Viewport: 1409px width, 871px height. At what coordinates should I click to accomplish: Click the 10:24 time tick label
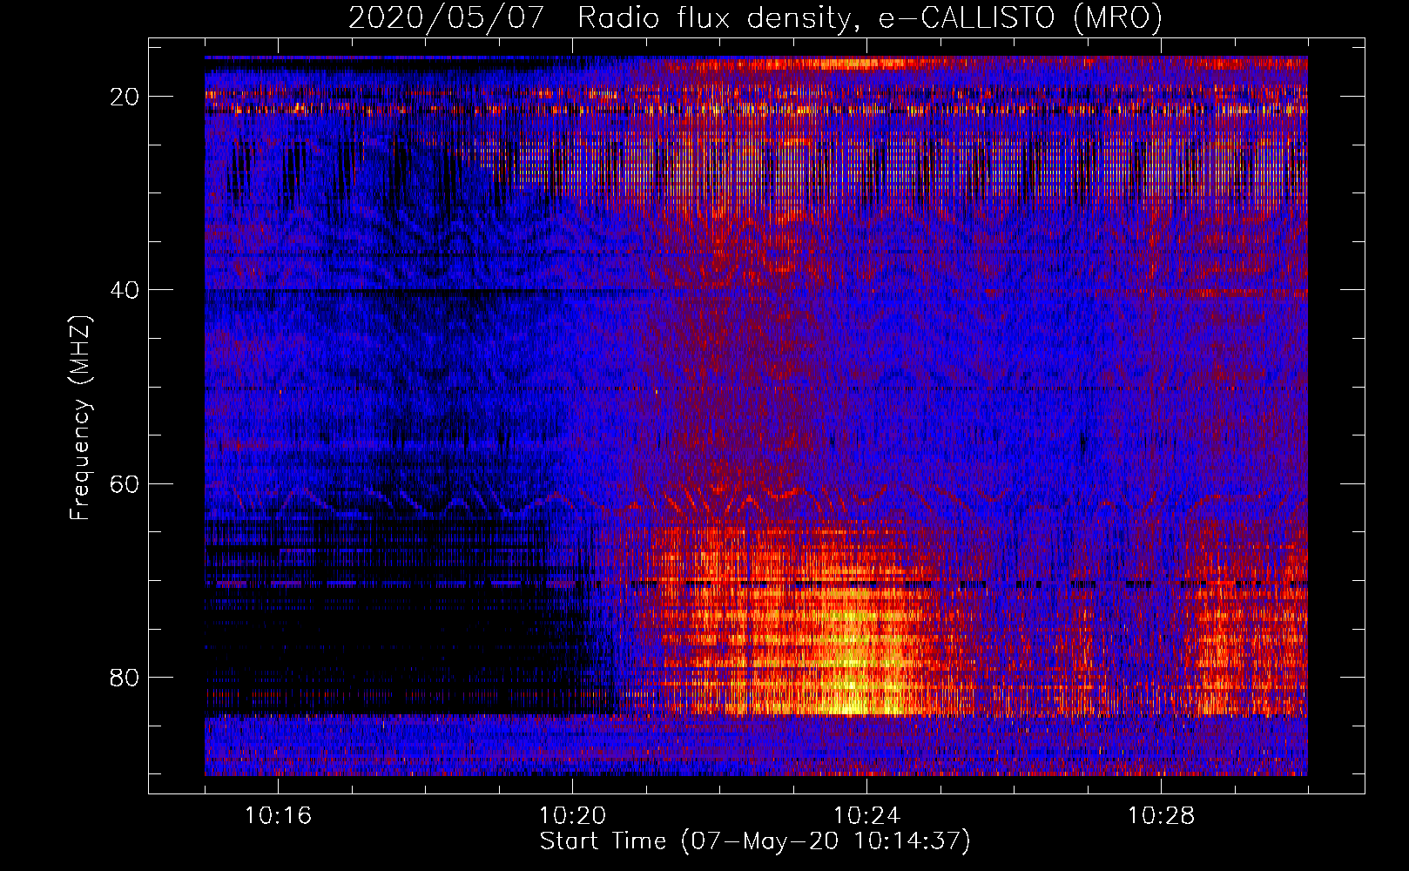866,816
